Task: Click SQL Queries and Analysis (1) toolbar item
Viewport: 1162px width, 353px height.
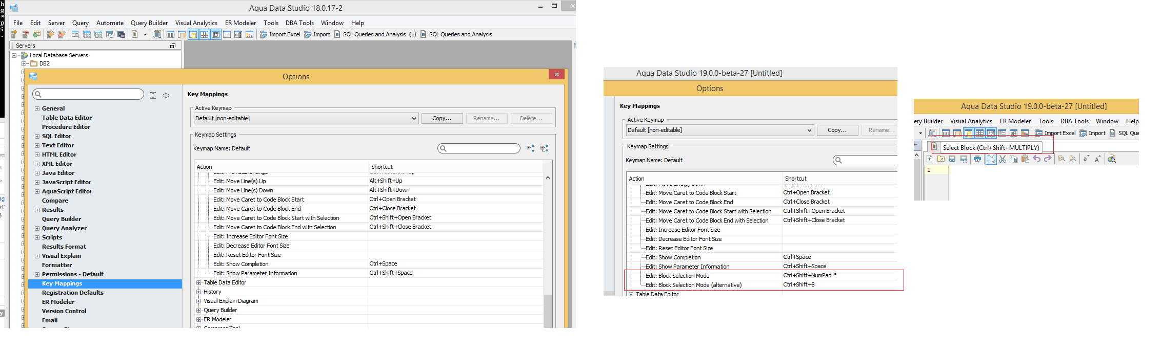Action: point(375,34)
